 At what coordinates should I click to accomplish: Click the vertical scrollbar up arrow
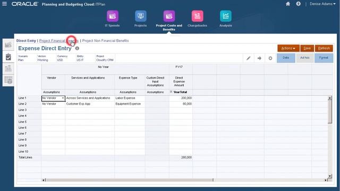tap(329, 98)
